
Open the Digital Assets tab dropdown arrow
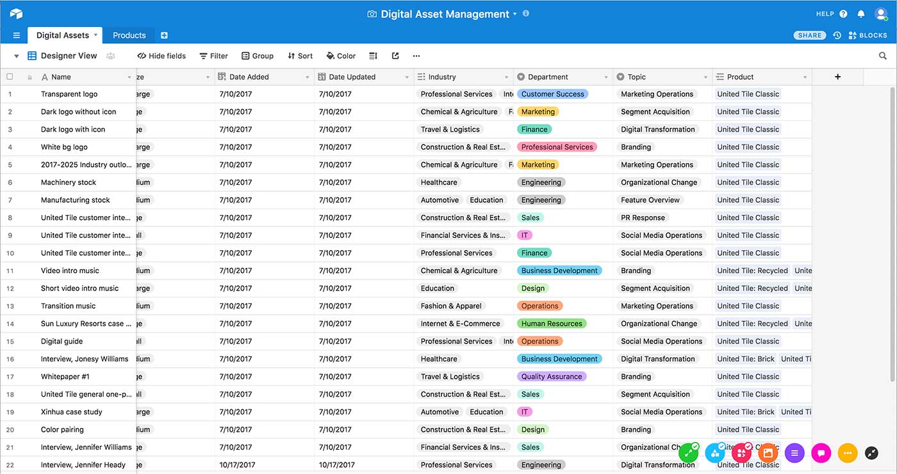pyautogui.click(x=96, y=35)
